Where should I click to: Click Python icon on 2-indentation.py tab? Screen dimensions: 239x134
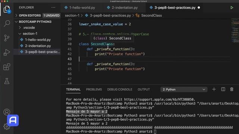pyautogui.click(x=108, y=7)
